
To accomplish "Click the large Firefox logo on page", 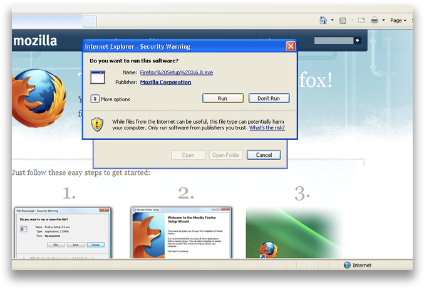I will (x=39, y=98).
